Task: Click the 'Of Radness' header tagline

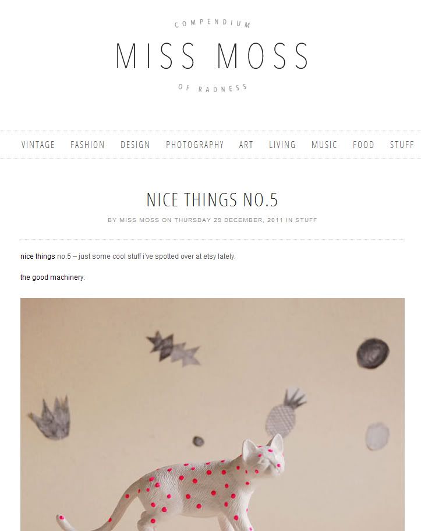Action: tap(212, 88)
